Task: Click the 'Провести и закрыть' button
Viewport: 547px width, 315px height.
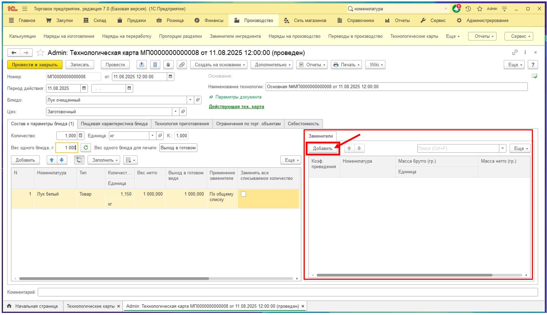Action: [35, 65]
